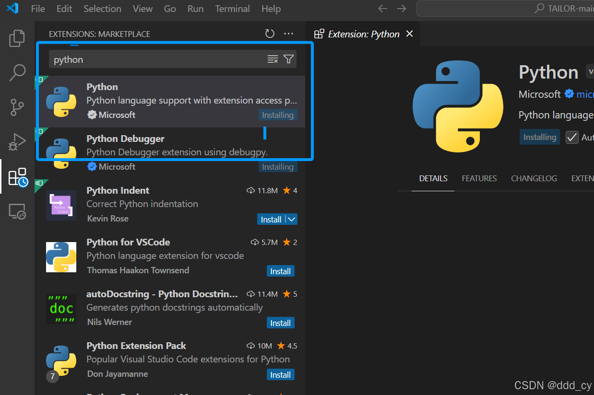Open Remote Explorer in activity bar
Viewport: 594px width, 395px height.
coord(17,211)
